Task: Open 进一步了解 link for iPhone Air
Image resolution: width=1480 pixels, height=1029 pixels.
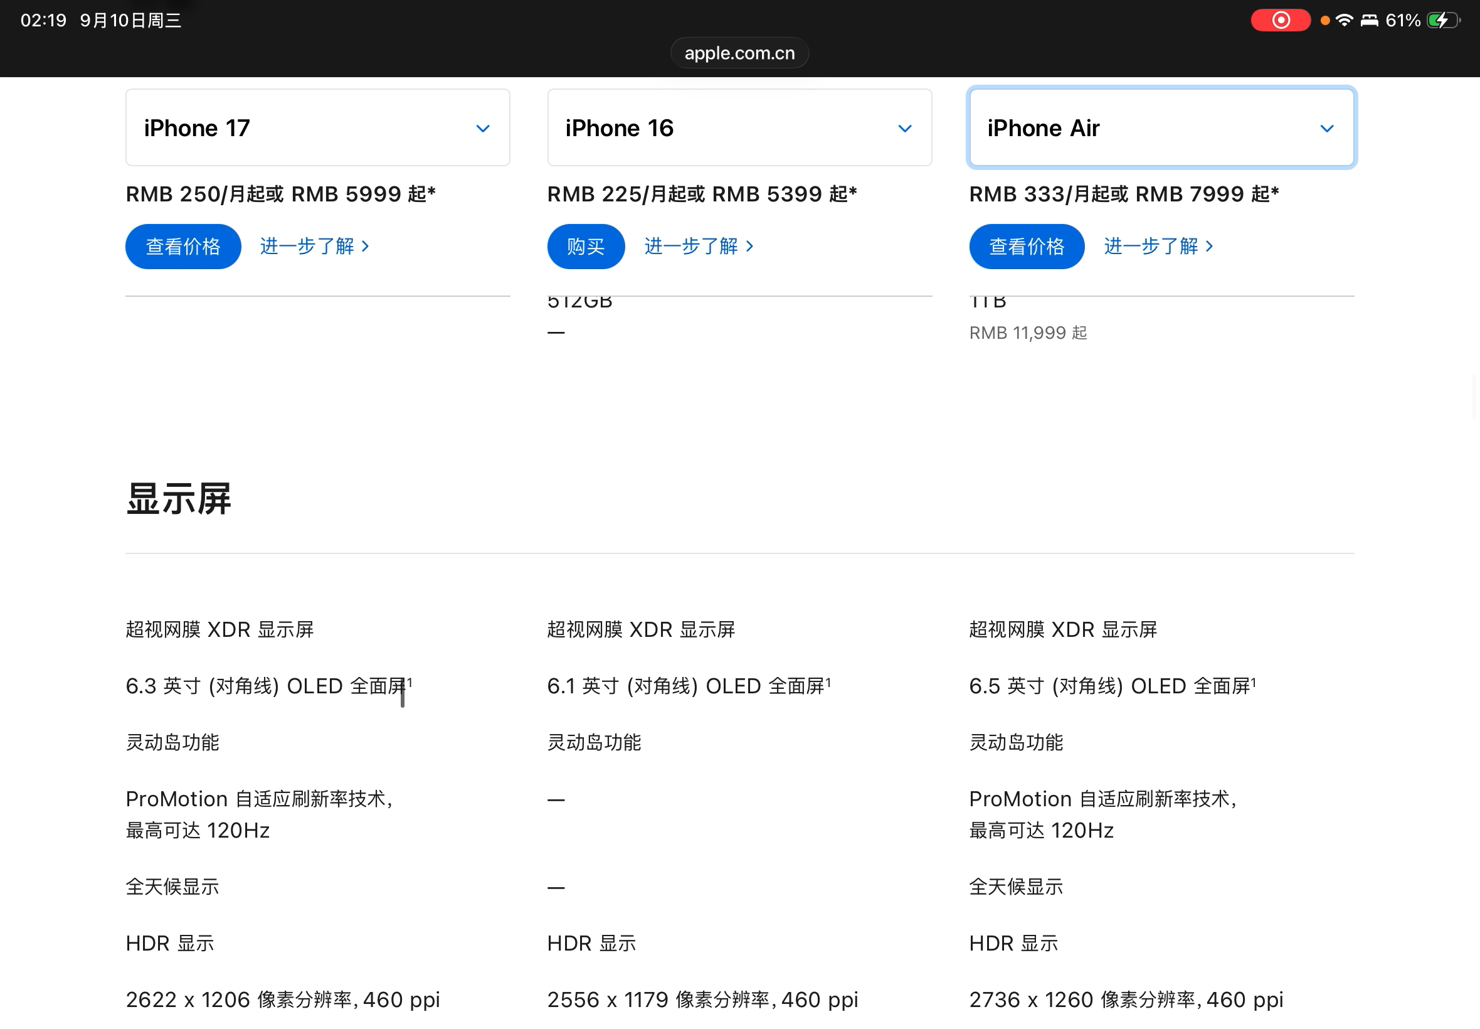Action: click(x=1158, y=247)
